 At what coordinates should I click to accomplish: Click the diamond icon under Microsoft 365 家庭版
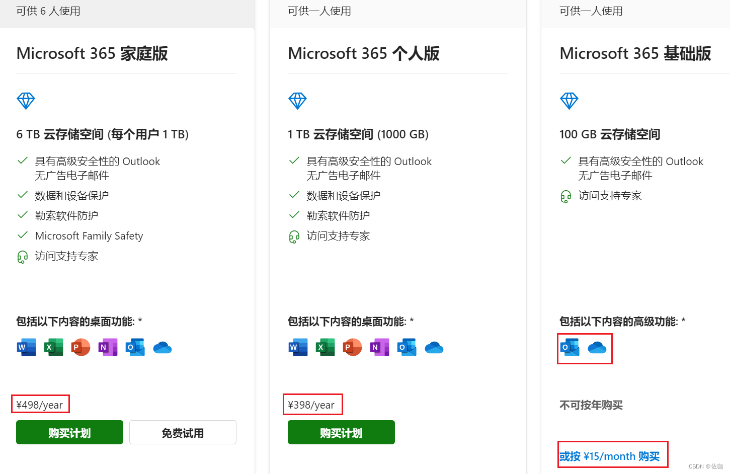click(26, 101)
